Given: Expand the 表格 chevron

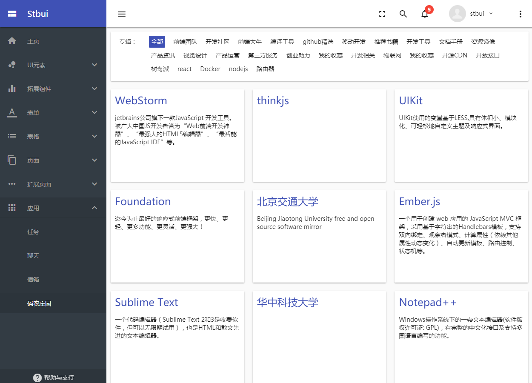Looking at the screenshot, I should click(x=94, y=136).
